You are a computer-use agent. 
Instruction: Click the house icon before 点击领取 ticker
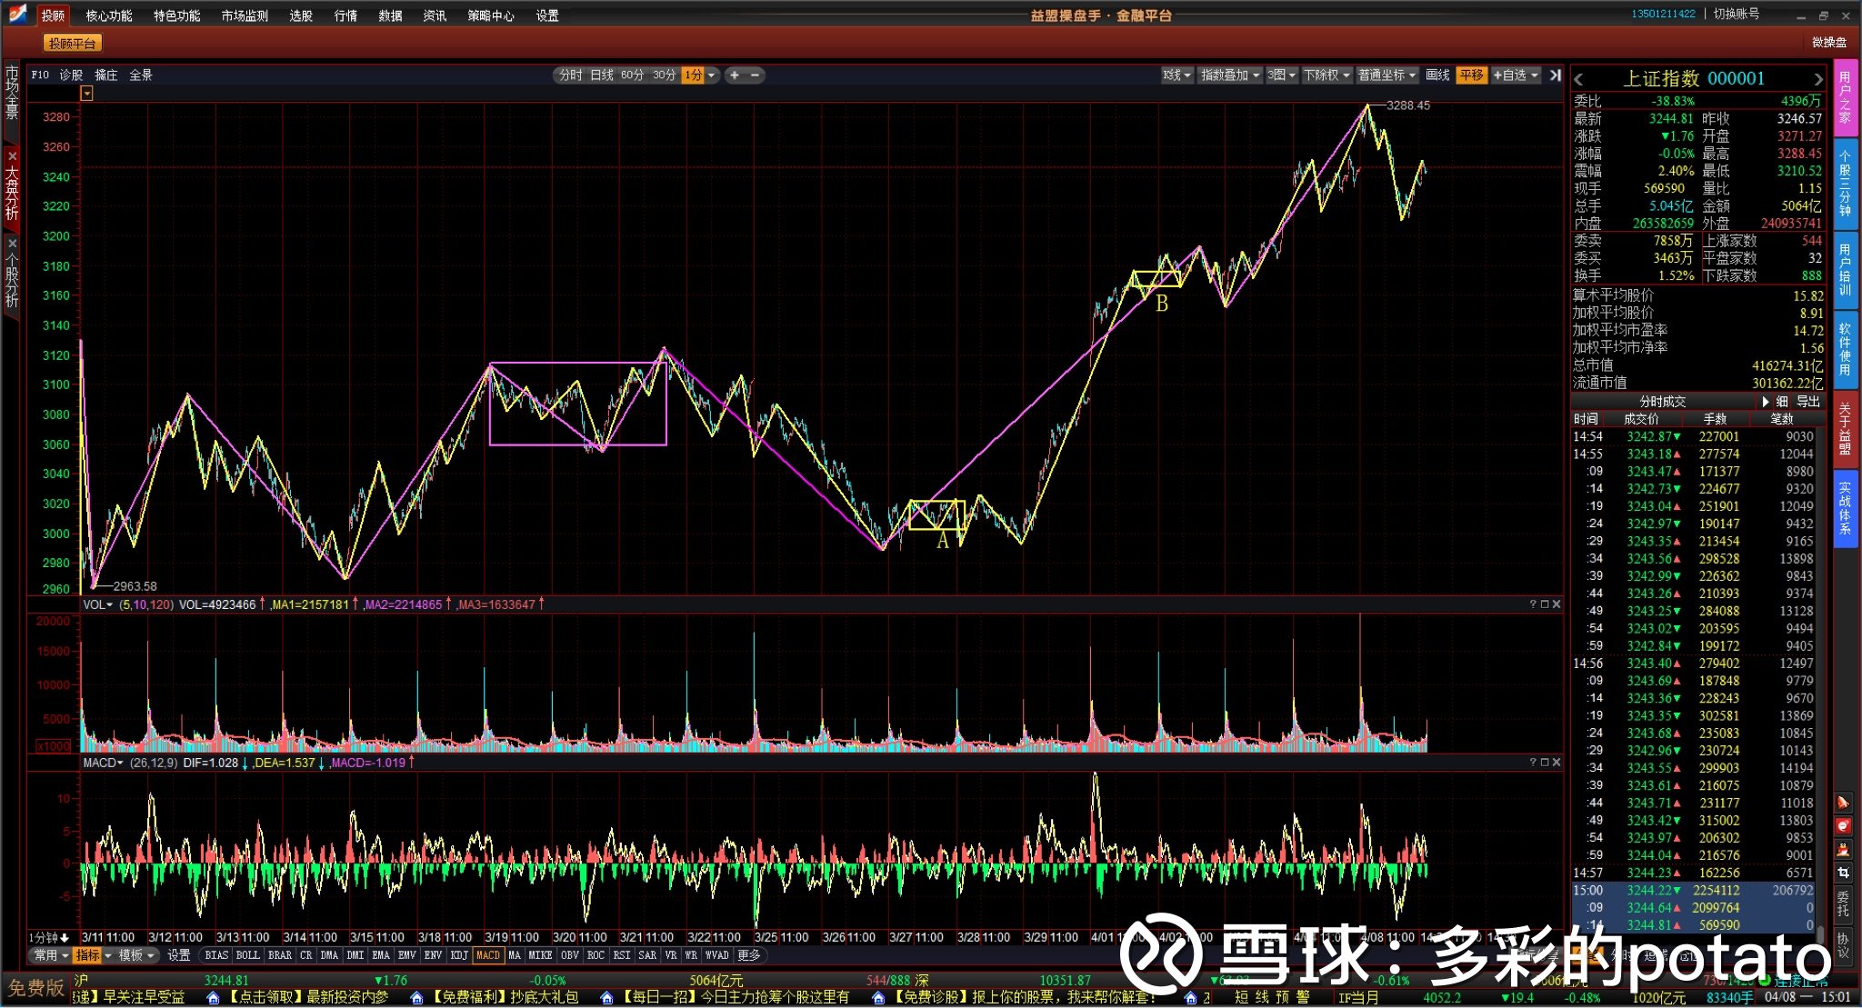[213, 998]
